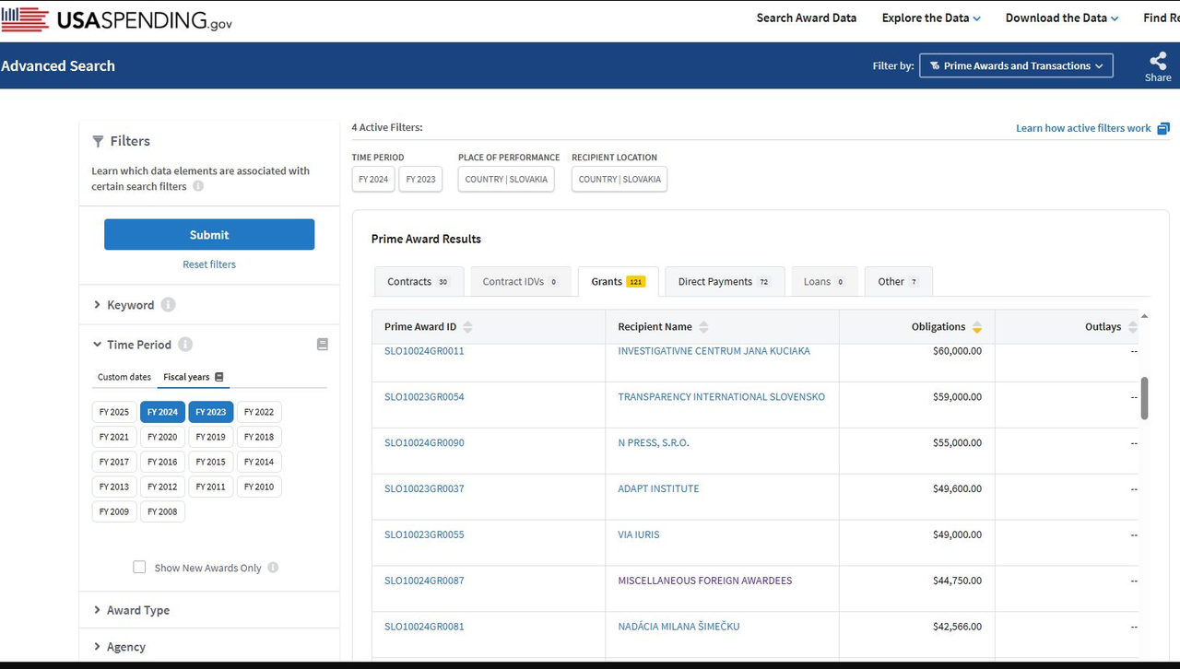The width and height of the screenshot is (1180, 669).
Task: Open award SLO10023GR0037
Action: click(424, 489)
